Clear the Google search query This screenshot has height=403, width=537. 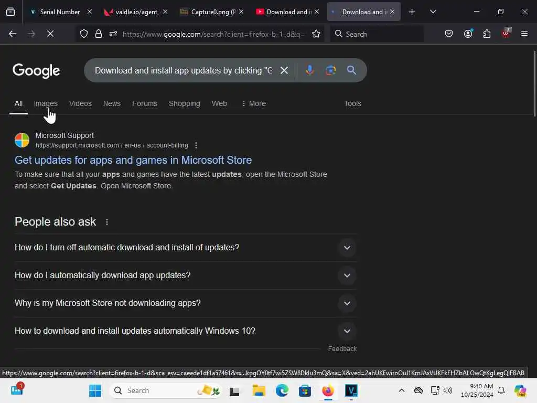pyautogui.click(x=284, y=71)
